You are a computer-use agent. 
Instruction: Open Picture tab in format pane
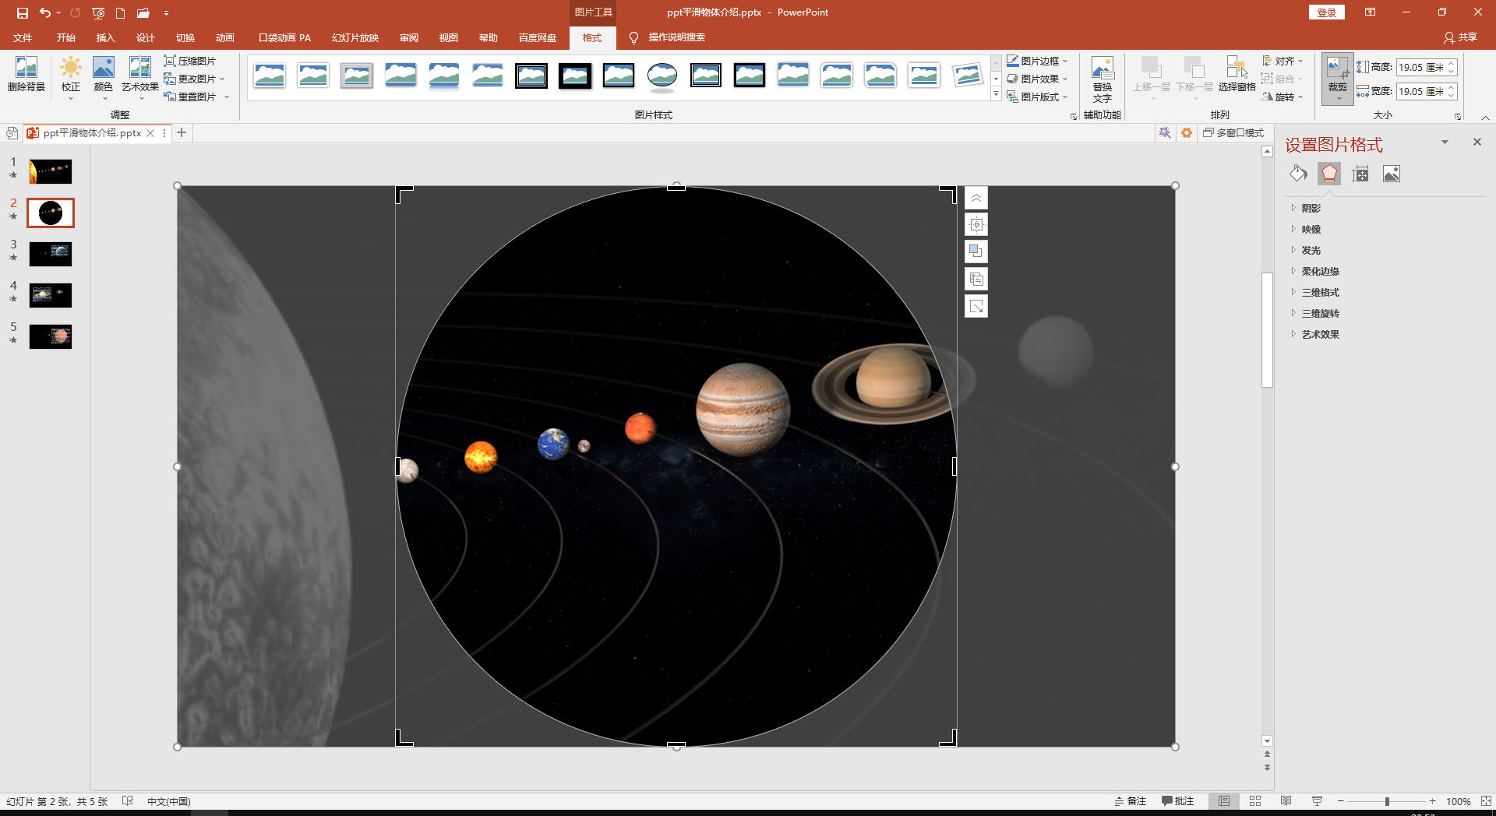1392,174
